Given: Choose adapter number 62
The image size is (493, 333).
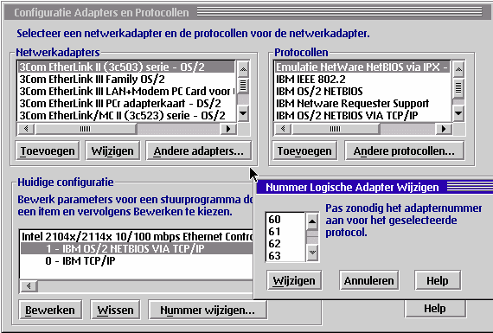Looking at the screenshot, I should point(285,243).
